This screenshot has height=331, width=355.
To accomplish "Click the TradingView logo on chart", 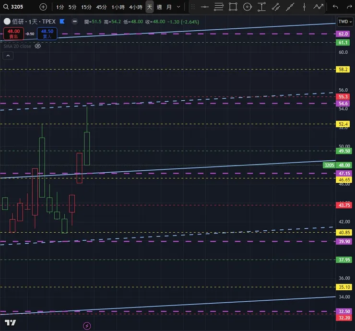I will [11, 322].
